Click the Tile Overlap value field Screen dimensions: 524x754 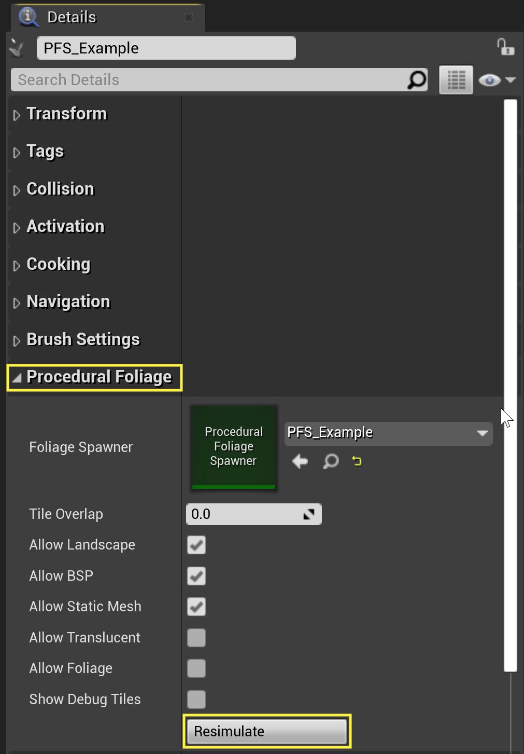(244, 514)
